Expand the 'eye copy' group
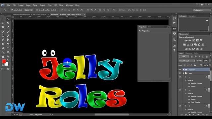The image size is (212, 119). (184, 69)
